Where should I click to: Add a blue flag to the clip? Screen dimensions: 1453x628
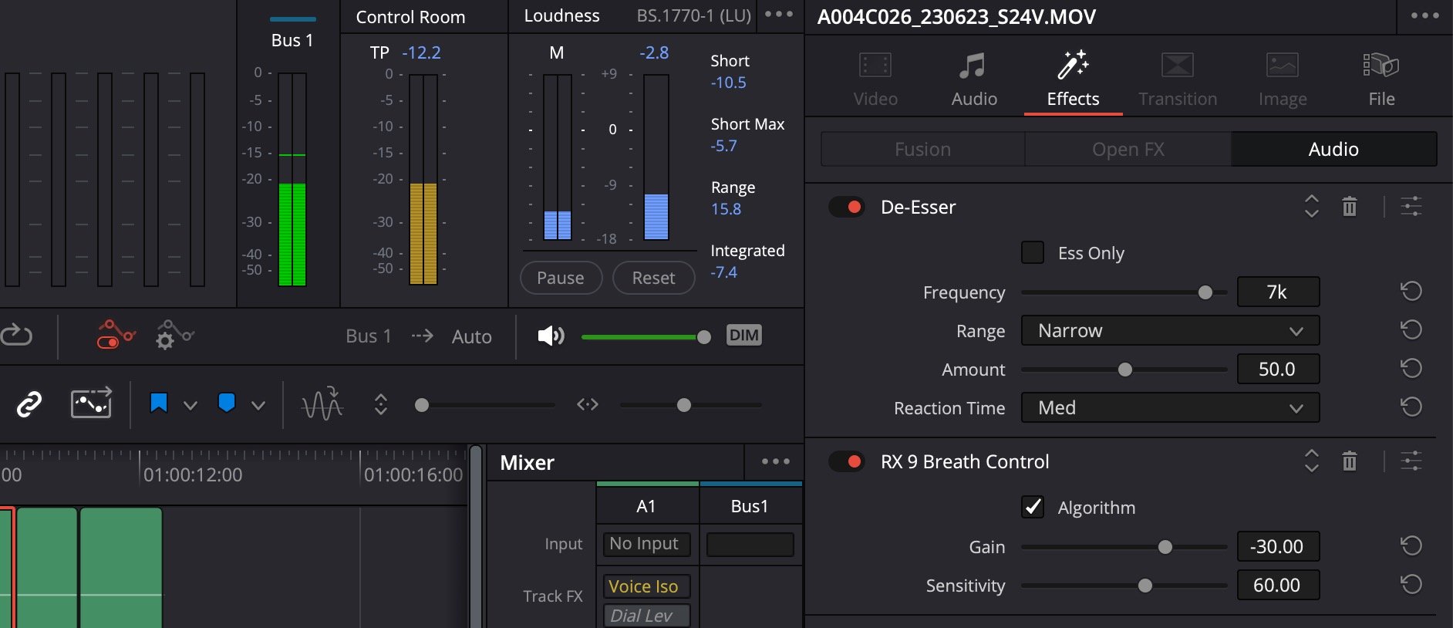tap(158, 403)
